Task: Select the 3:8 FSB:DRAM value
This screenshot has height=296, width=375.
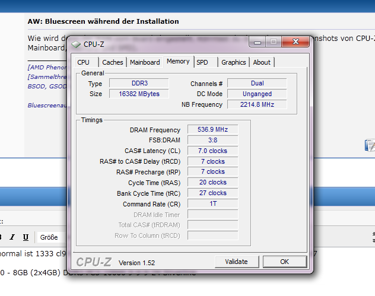Action: [x=213, y=140]
